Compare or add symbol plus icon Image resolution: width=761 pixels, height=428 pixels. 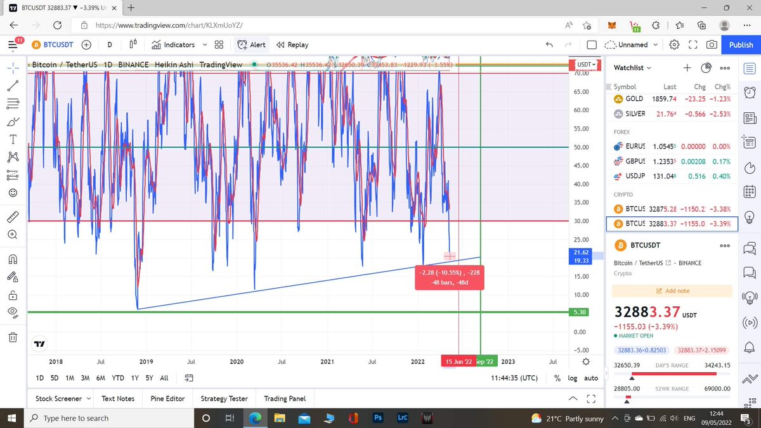86,44
